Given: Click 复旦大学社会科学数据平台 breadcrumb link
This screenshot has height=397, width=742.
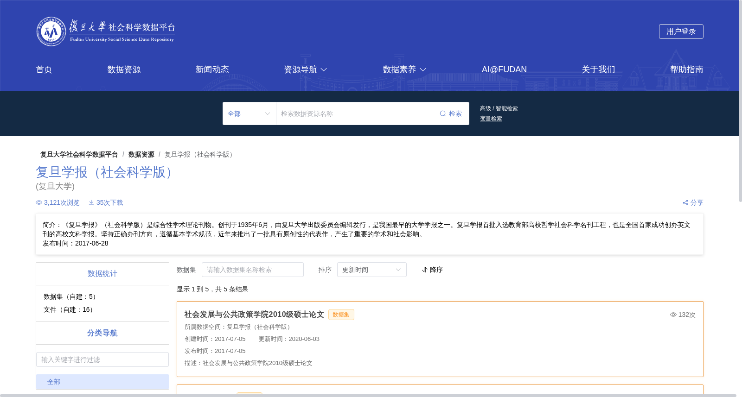Looking at the screenshot, I should coord(79,154).
